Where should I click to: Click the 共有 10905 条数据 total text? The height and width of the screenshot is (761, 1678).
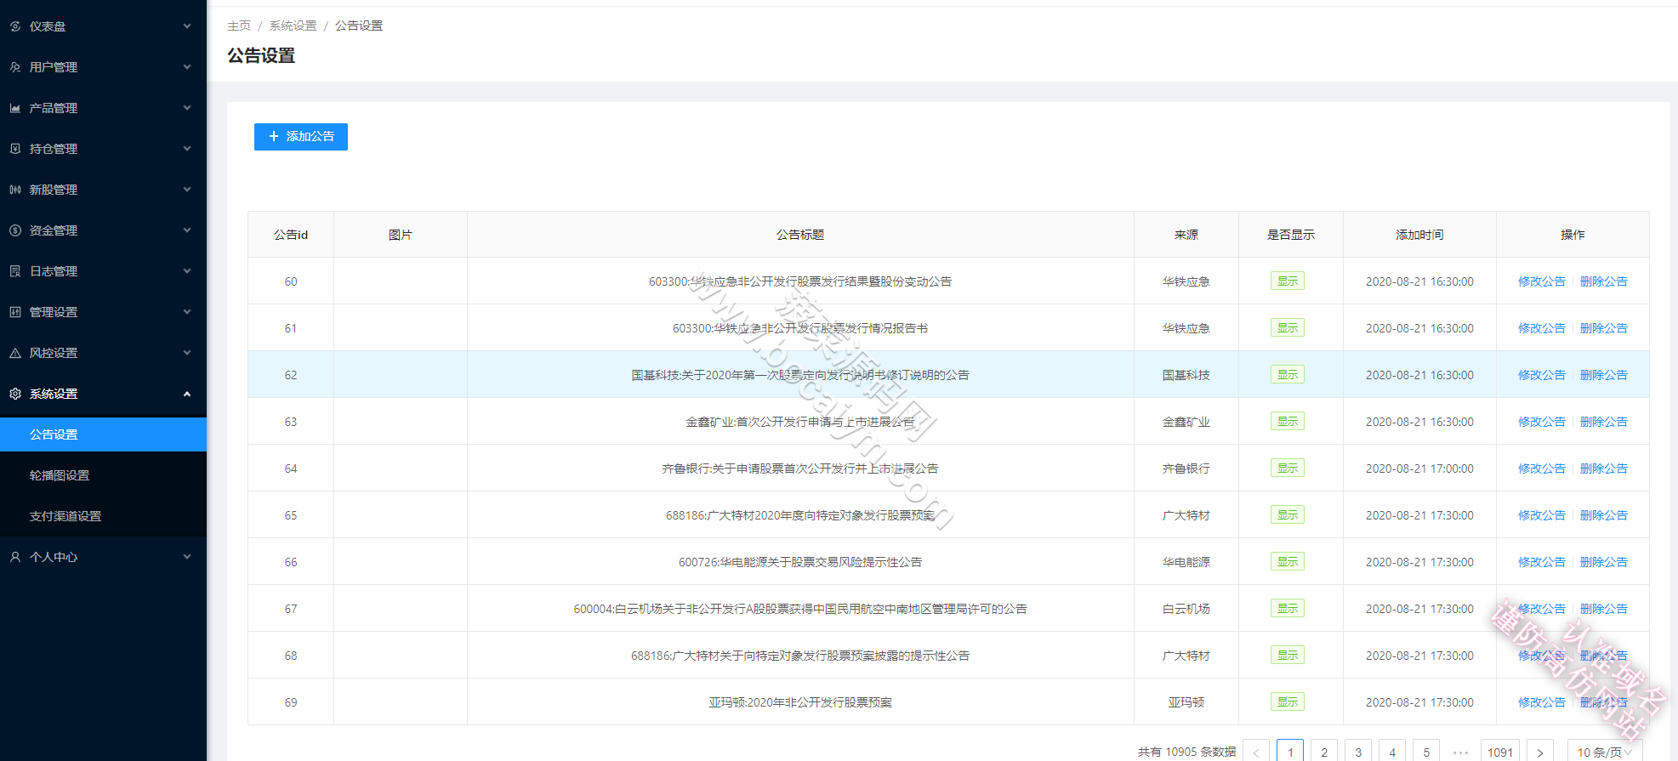click(1187, 752)
